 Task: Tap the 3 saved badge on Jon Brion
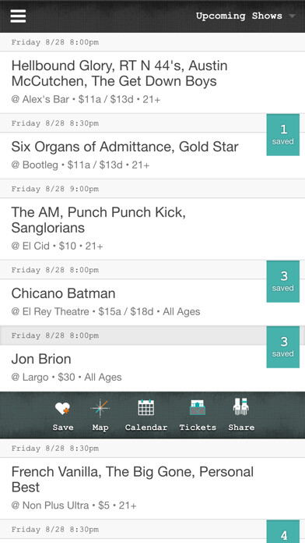tap(283, 346)
